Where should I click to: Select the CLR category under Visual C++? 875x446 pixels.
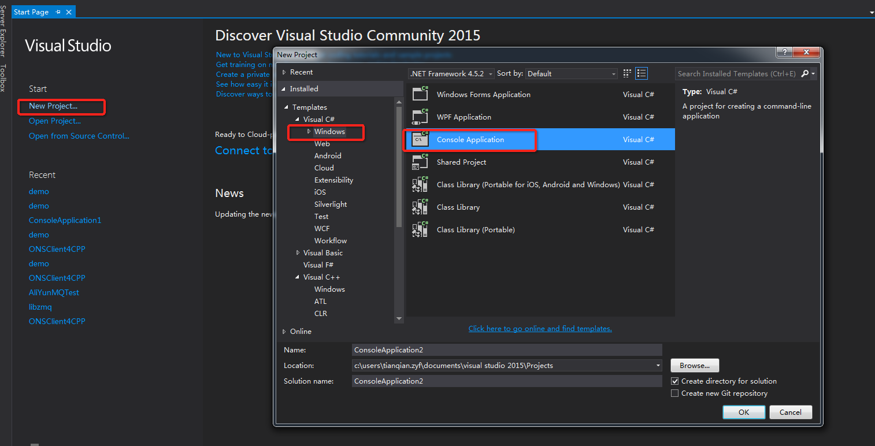(x=321, y=314)
